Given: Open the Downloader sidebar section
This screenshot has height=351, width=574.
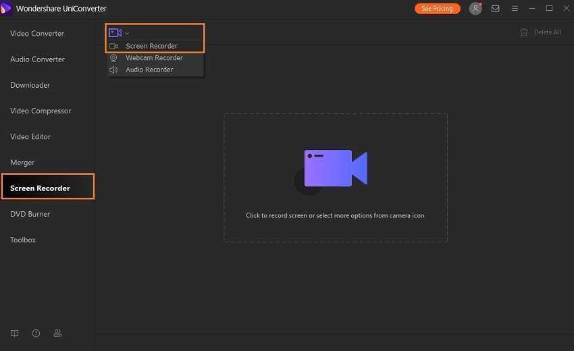Looking at the screenshot, I should [x=30, y=85].
